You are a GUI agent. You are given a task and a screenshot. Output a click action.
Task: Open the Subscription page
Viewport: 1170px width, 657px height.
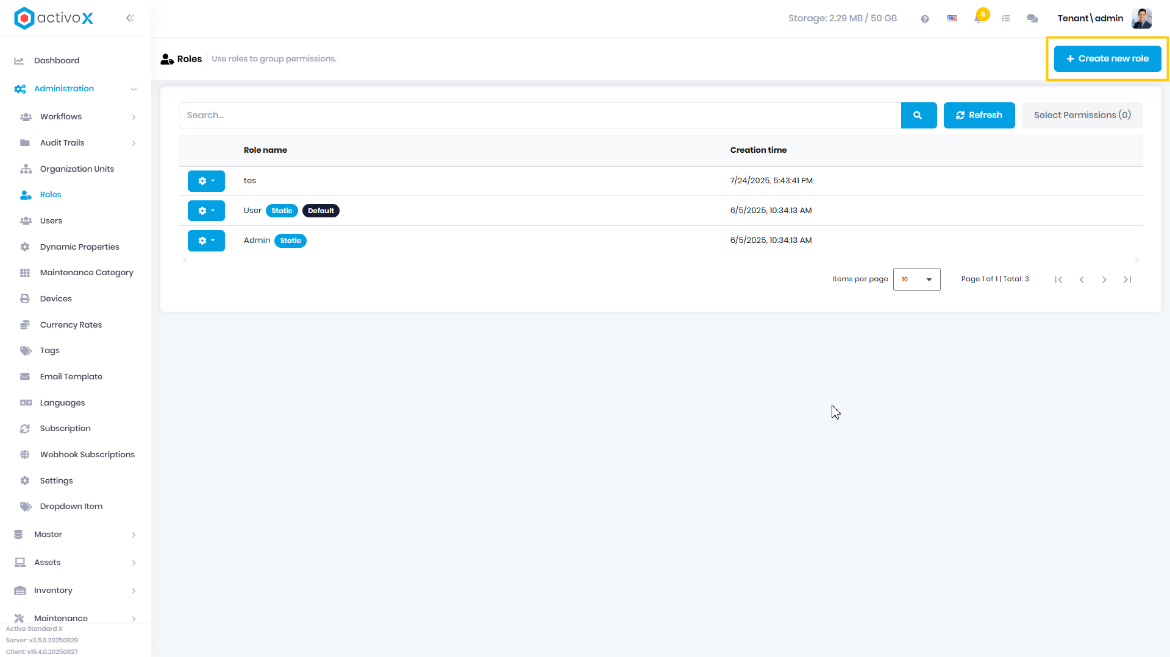tap(65, 429)
